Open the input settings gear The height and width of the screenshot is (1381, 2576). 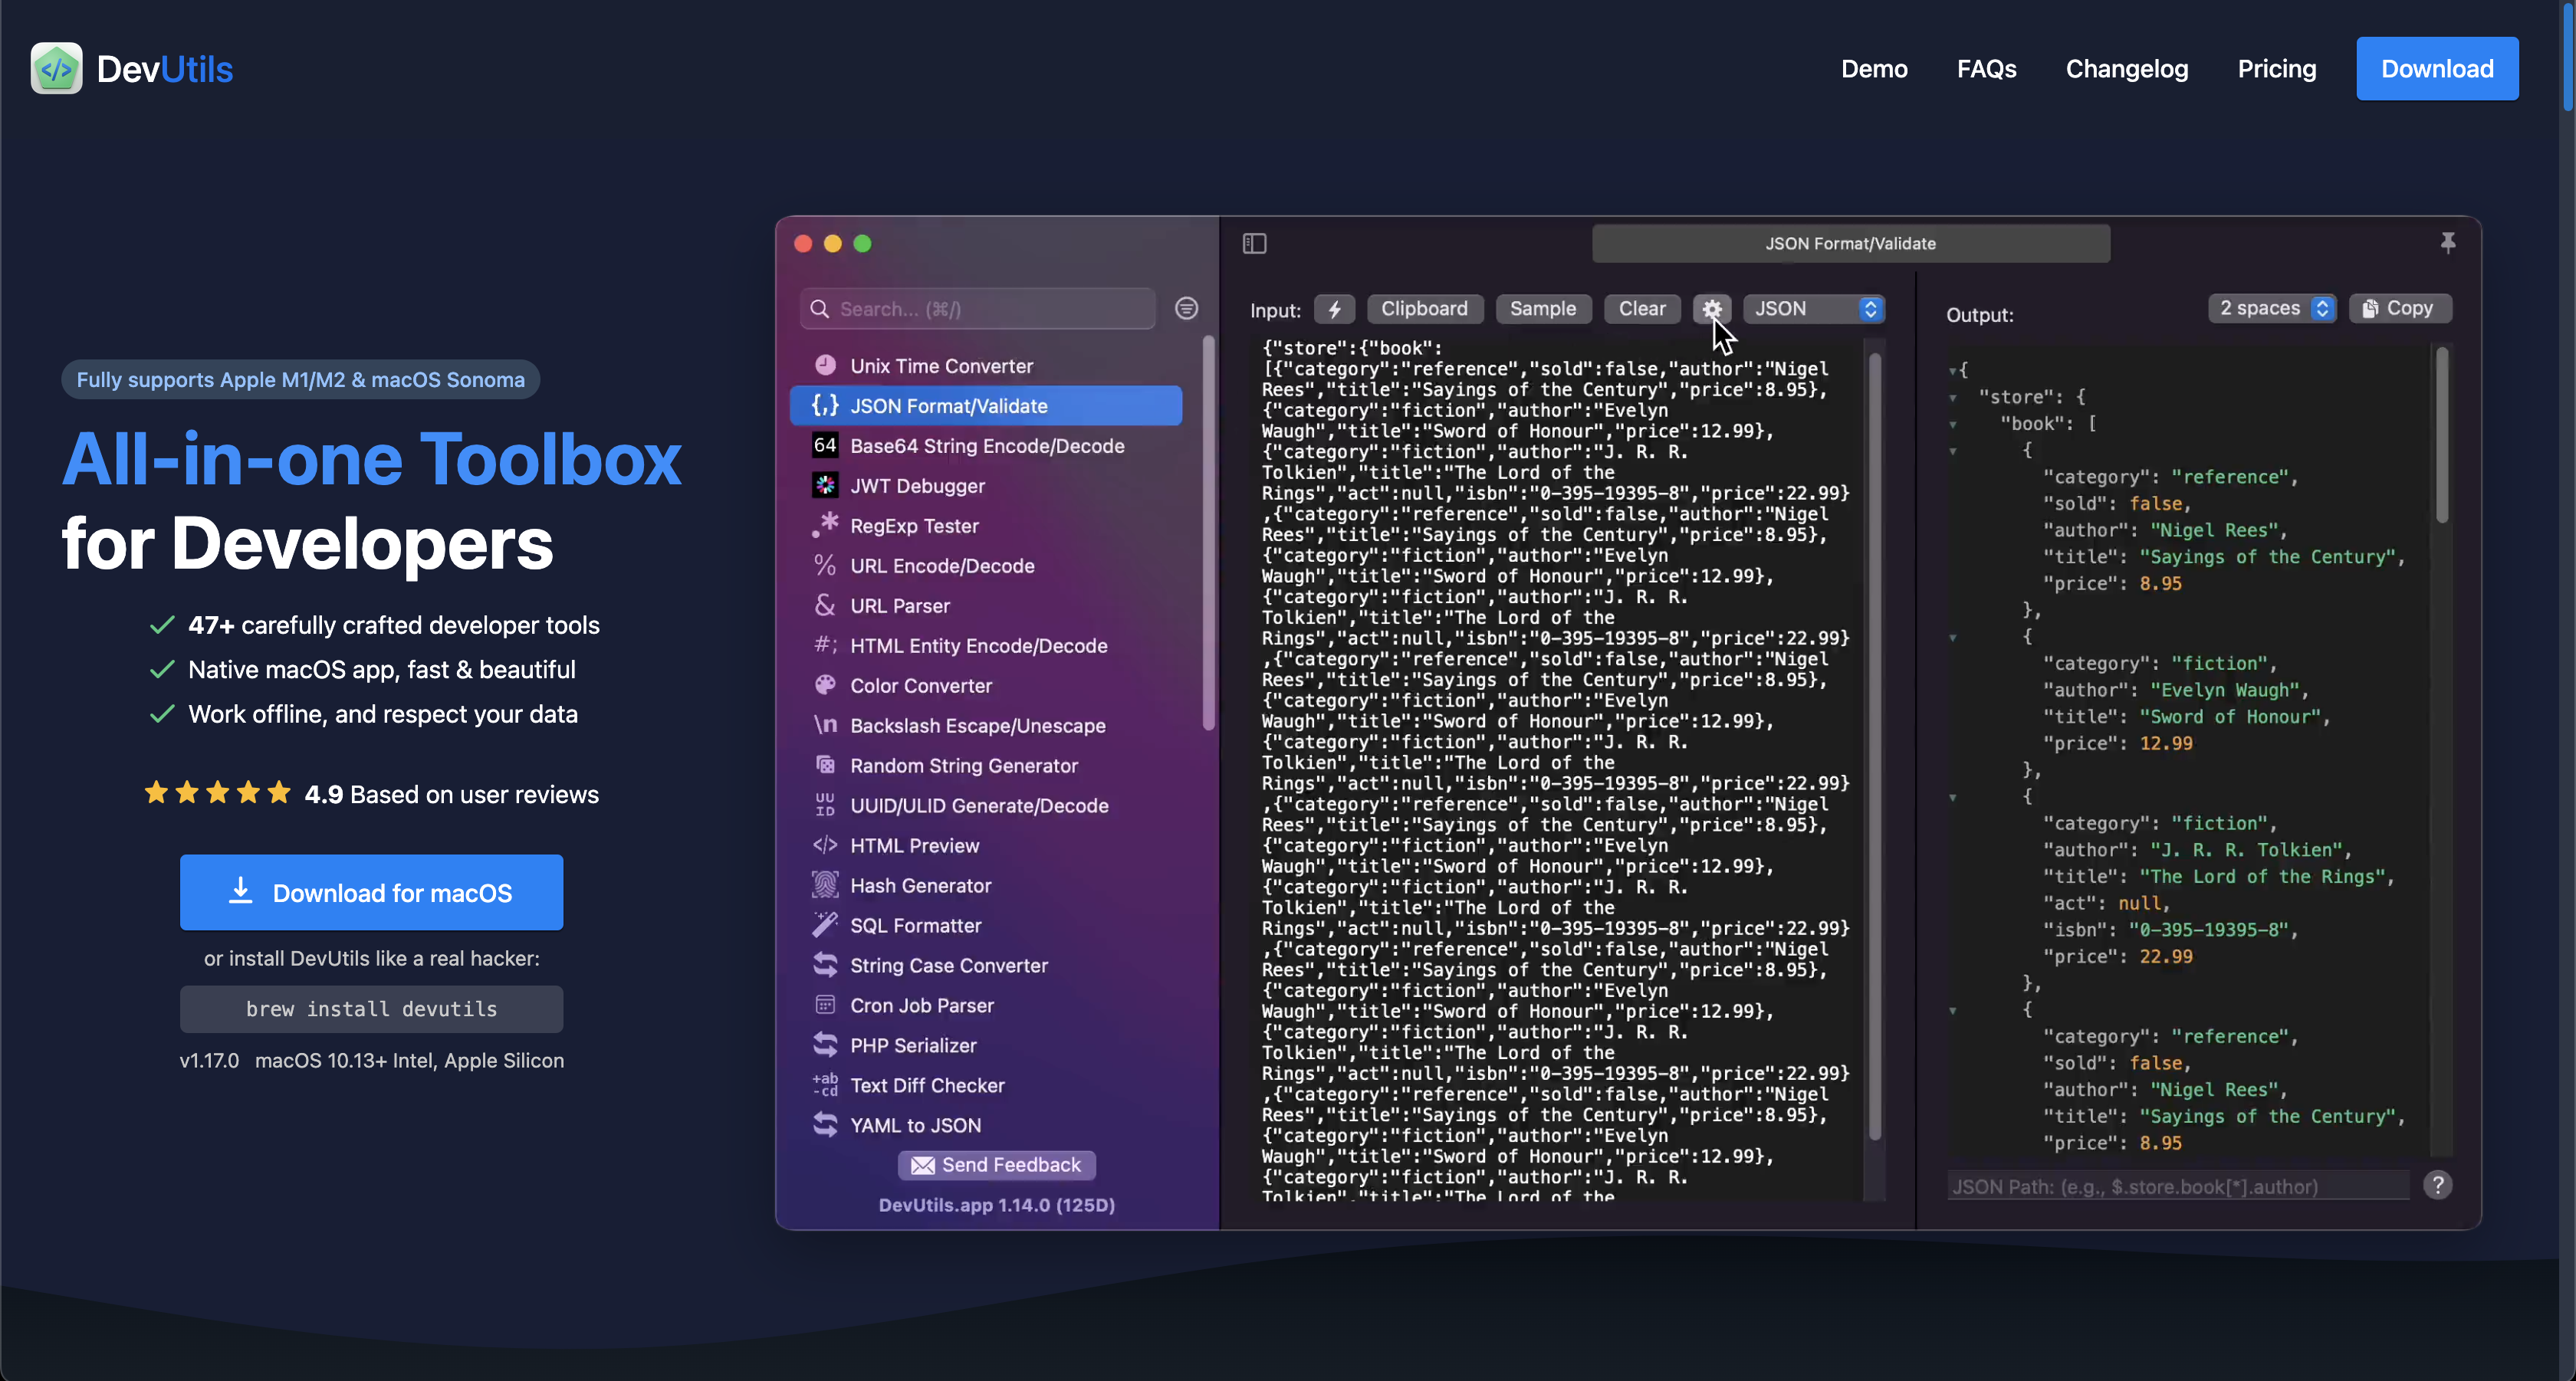click(1711, 309)
